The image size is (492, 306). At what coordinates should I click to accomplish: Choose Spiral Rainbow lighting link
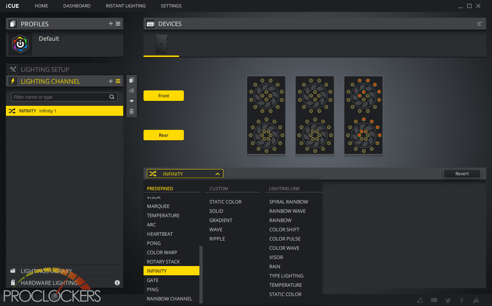pyautogui.click(x=289, y=202)
